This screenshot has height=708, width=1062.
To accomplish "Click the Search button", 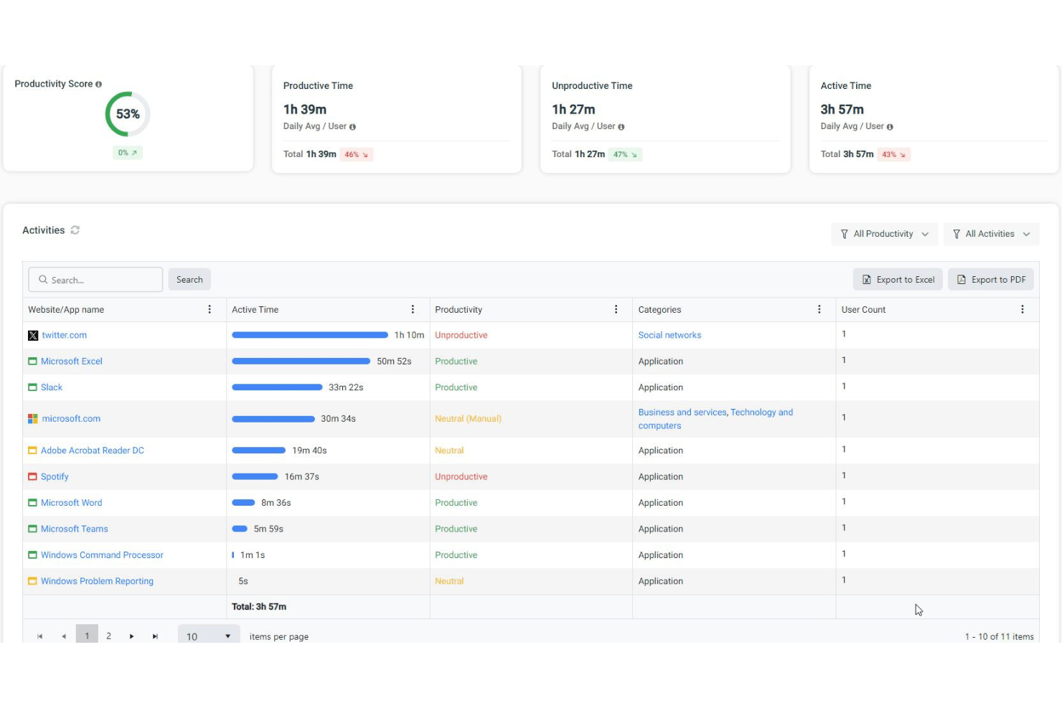I will click(x=189, y=280).
